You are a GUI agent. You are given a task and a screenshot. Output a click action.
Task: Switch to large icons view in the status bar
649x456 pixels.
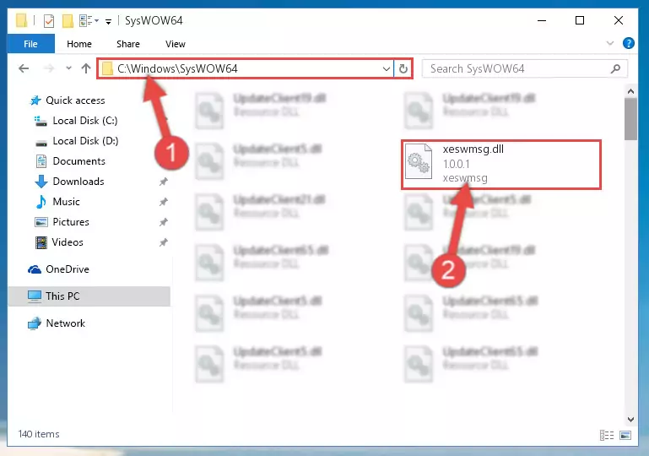pyautogui.click(x=625, y=435)
